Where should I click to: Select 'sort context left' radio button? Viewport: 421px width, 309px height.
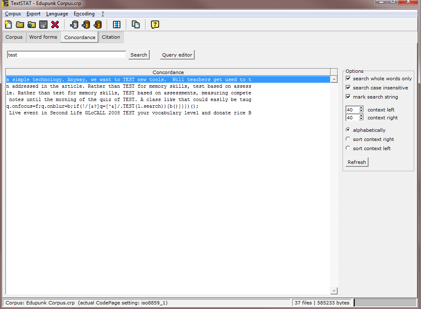tap(348, 148)
